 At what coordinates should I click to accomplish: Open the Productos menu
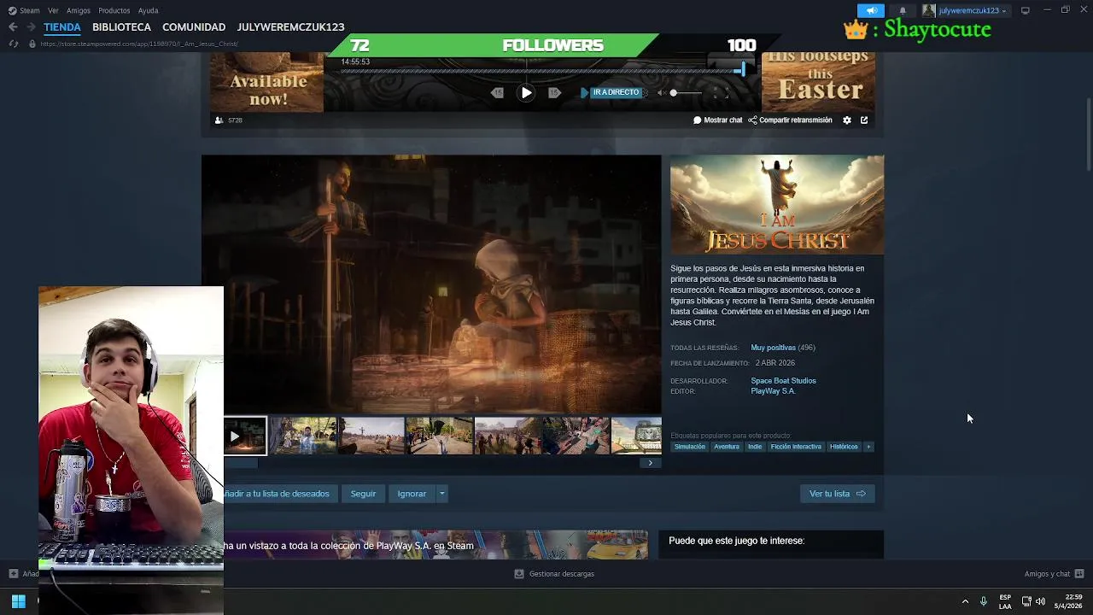point(114,10)
